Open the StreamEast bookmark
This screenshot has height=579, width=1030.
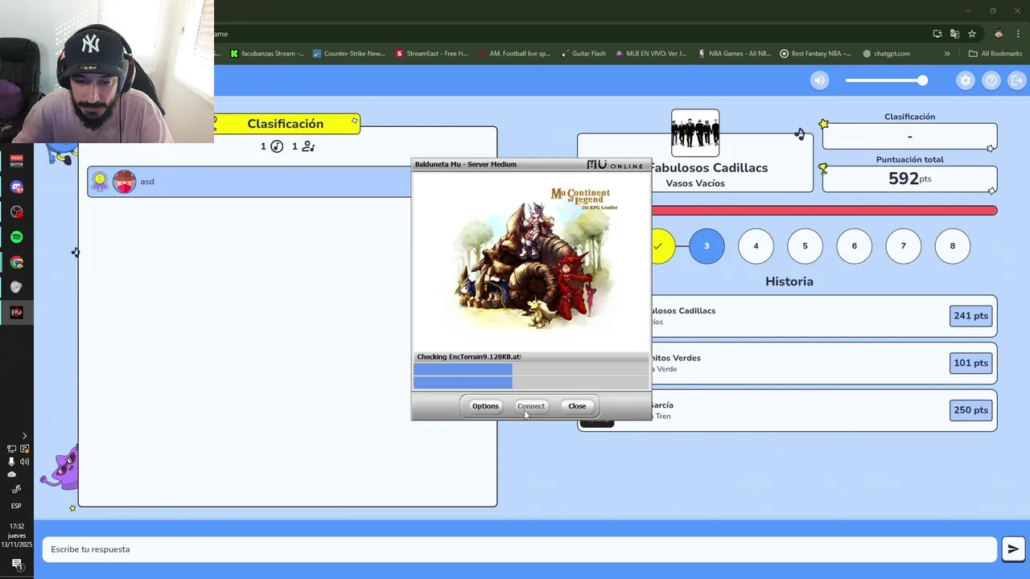click(x=431, y=54)
